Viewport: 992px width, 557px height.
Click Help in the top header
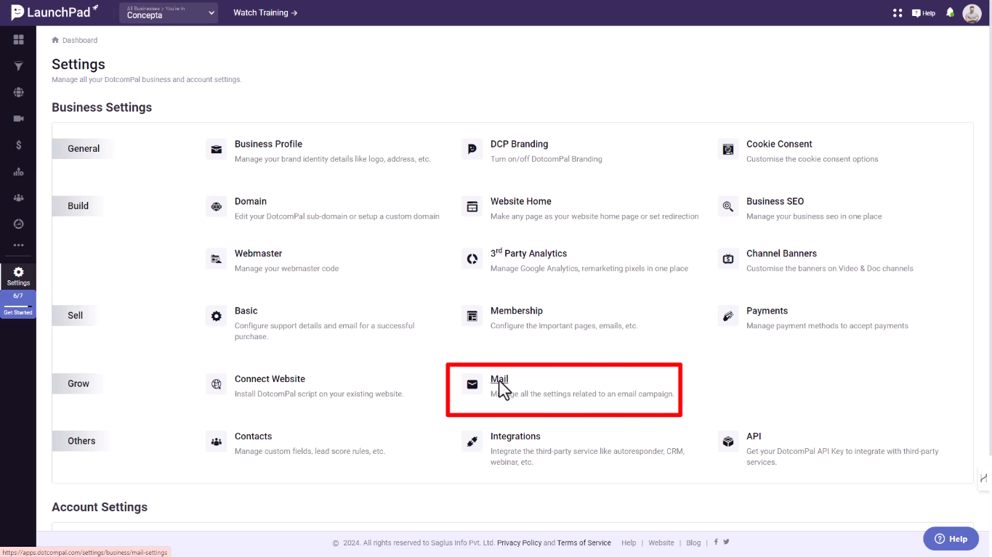pyautogui.click(x=924, y=13)
